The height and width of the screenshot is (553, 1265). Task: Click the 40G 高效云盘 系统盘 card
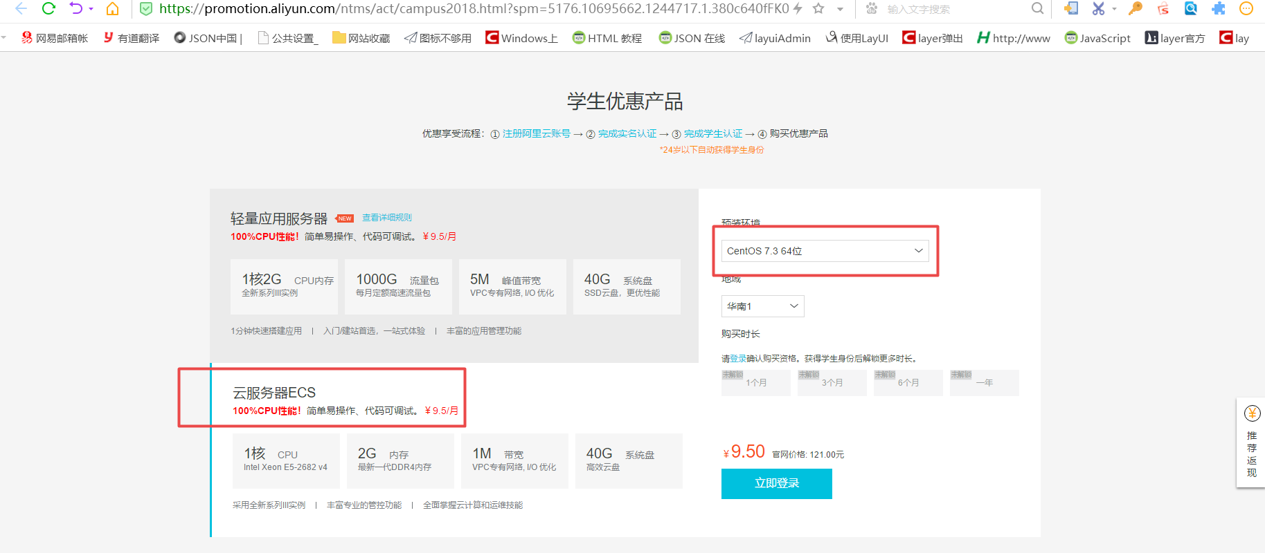coord(629,461)
